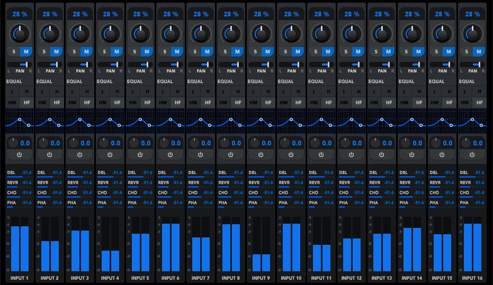Click the EQ curve display on INPUT 6
Viewport: 493px width, 285px height.
(171, 122)
